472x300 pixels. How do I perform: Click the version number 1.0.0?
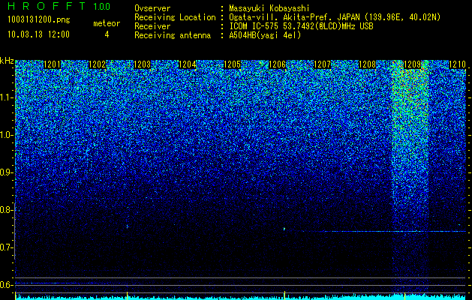pos(101,6)
